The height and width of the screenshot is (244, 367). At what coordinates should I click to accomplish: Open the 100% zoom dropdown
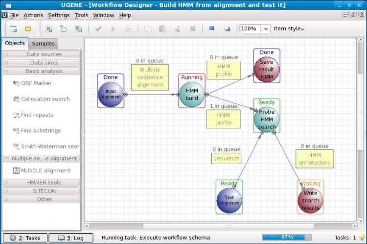click(x=266, y=29)
